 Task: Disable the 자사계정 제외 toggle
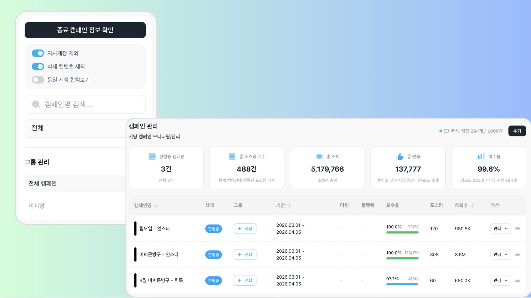point(38,53)
